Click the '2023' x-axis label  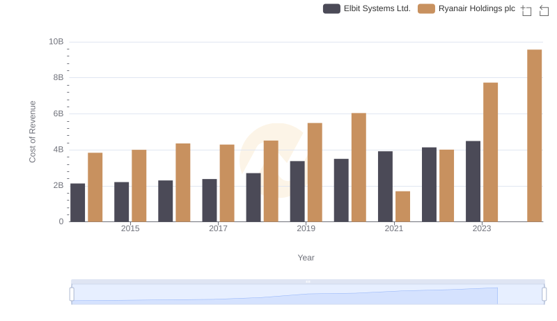pyautogui.click(x=482, y=228)
